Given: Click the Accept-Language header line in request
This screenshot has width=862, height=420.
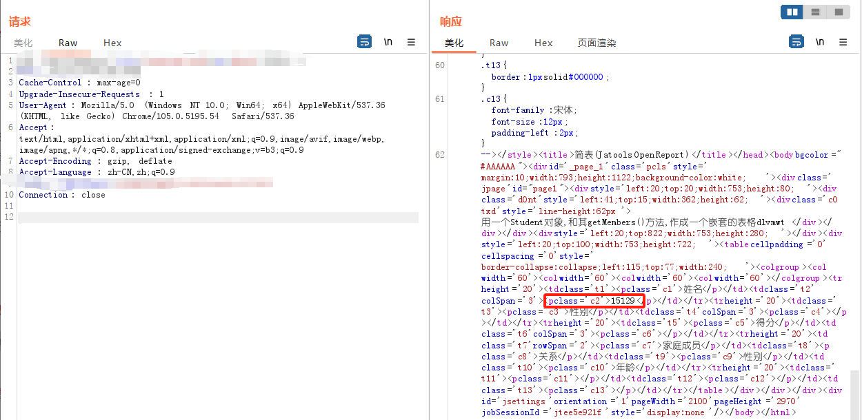Looking at the screenshot, I should 97,172.
